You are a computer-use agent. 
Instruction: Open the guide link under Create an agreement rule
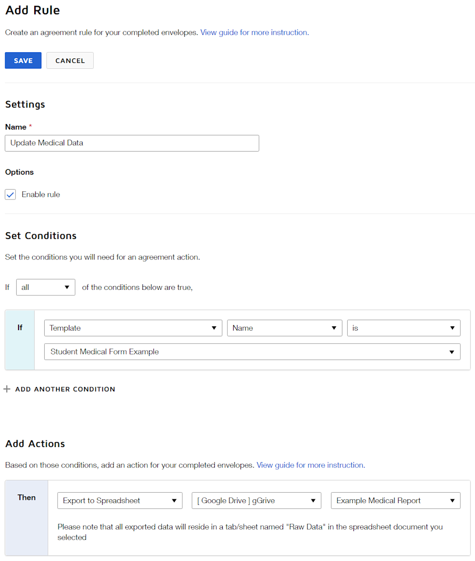254,32
